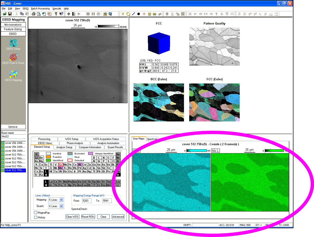
Task: Click the Open folder toolbar icon
Action: [x=5, y=14]
